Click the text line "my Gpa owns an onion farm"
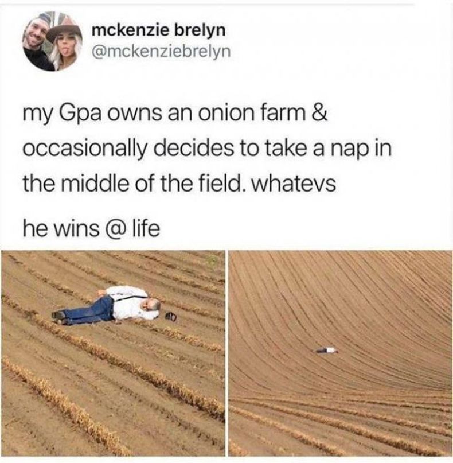453x463 pixels. 164,115
